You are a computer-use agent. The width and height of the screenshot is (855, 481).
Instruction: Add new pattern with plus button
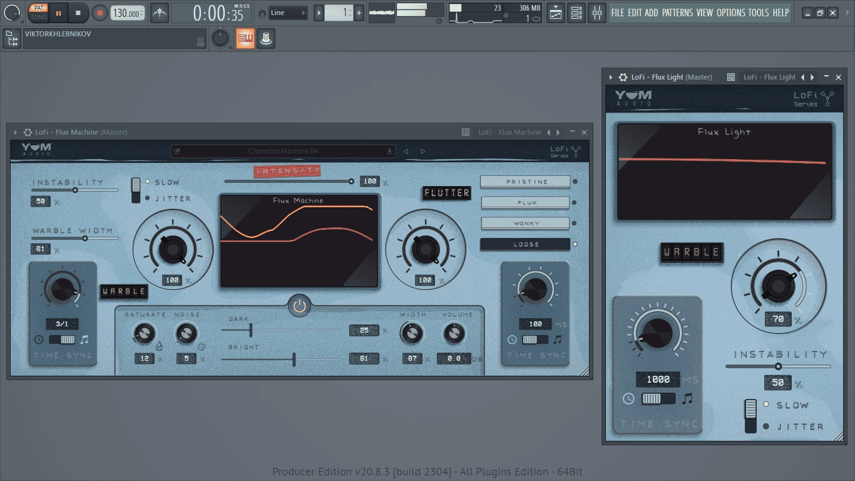click(x=359, y=13)
